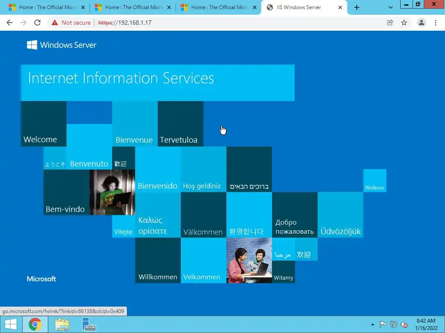This screenshot has height=333, width=445.
Task: Click the Bem-vindo tile
Action: click(66, 192)
